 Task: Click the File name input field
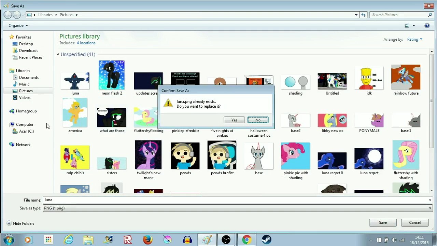coord(235,200)
